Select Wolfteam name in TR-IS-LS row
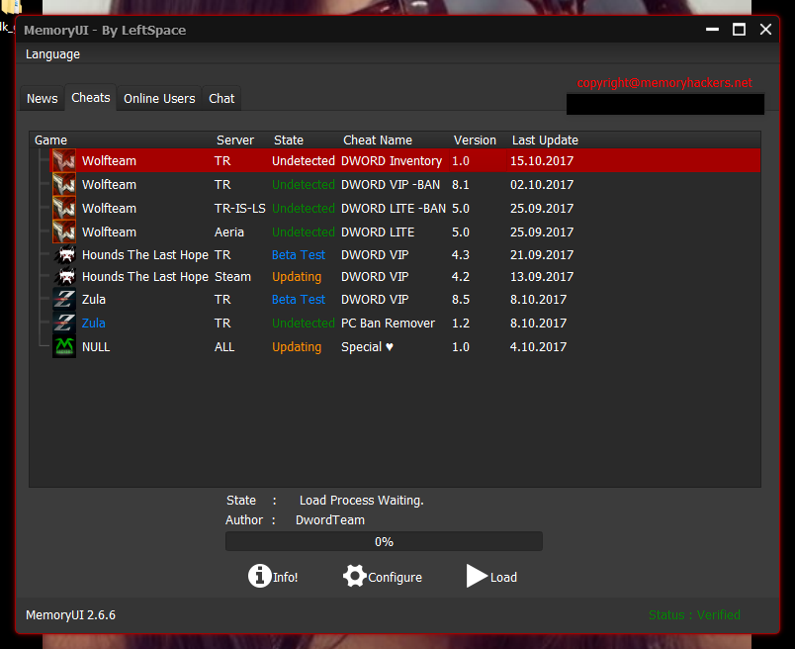 (x=109, y=208)
